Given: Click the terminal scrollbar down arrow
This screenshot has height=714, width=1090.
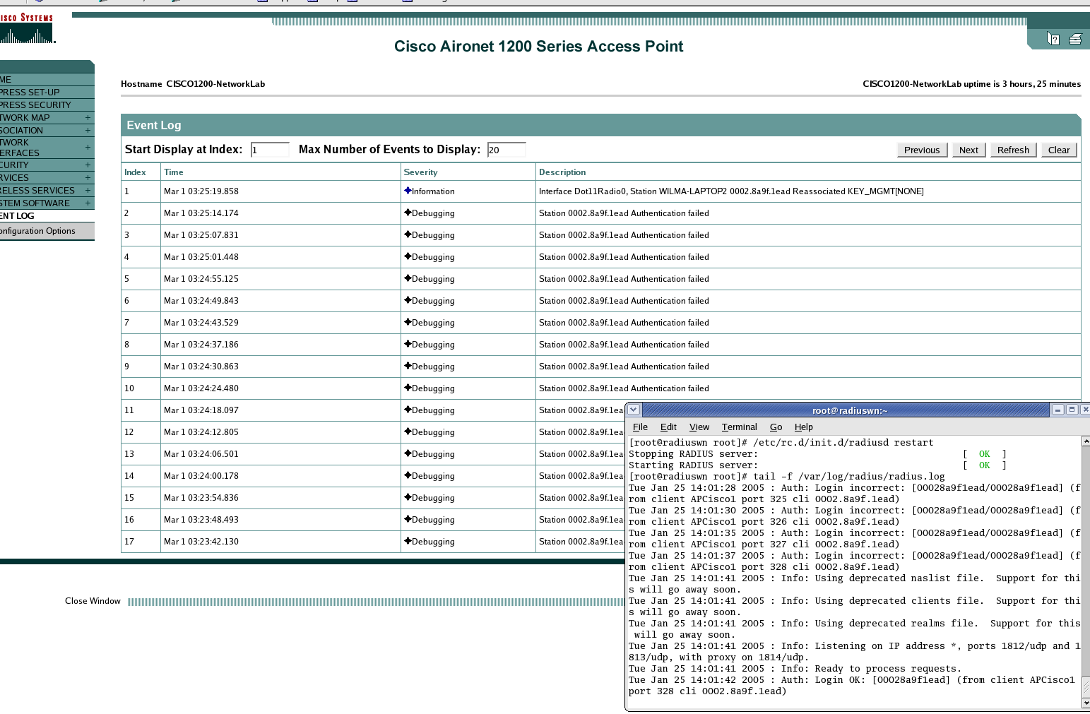Looking at the screenshot, I should [x=1086, y=703].
